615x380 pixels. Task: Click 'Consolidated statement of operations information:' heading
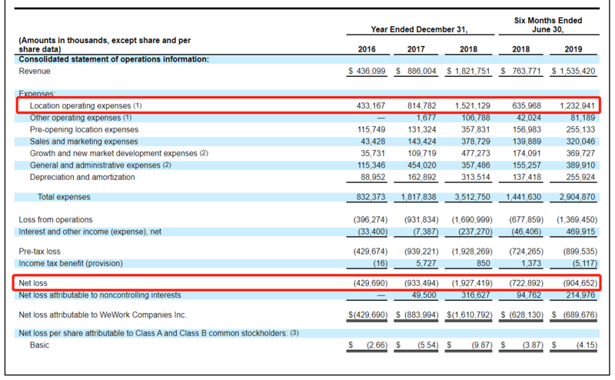click(114, 59)
